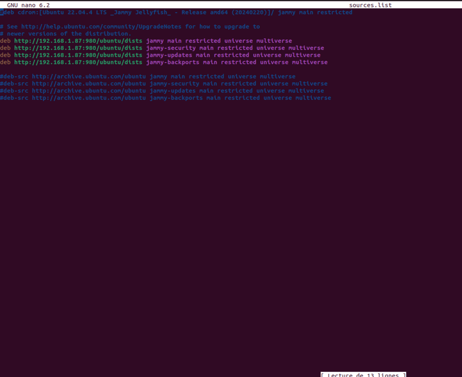Click the URL on the 'jammy main' deb line
Viewport: 462px width, 377px height.
pyautogui.click(x=78, y=41)
